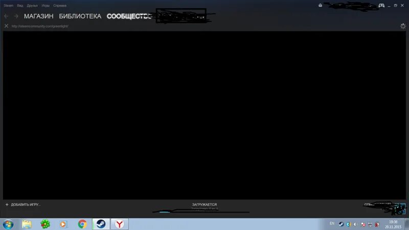Click the volume speaker tray icon
Viewport: 409px width, 230px height.
coord(355,224)
